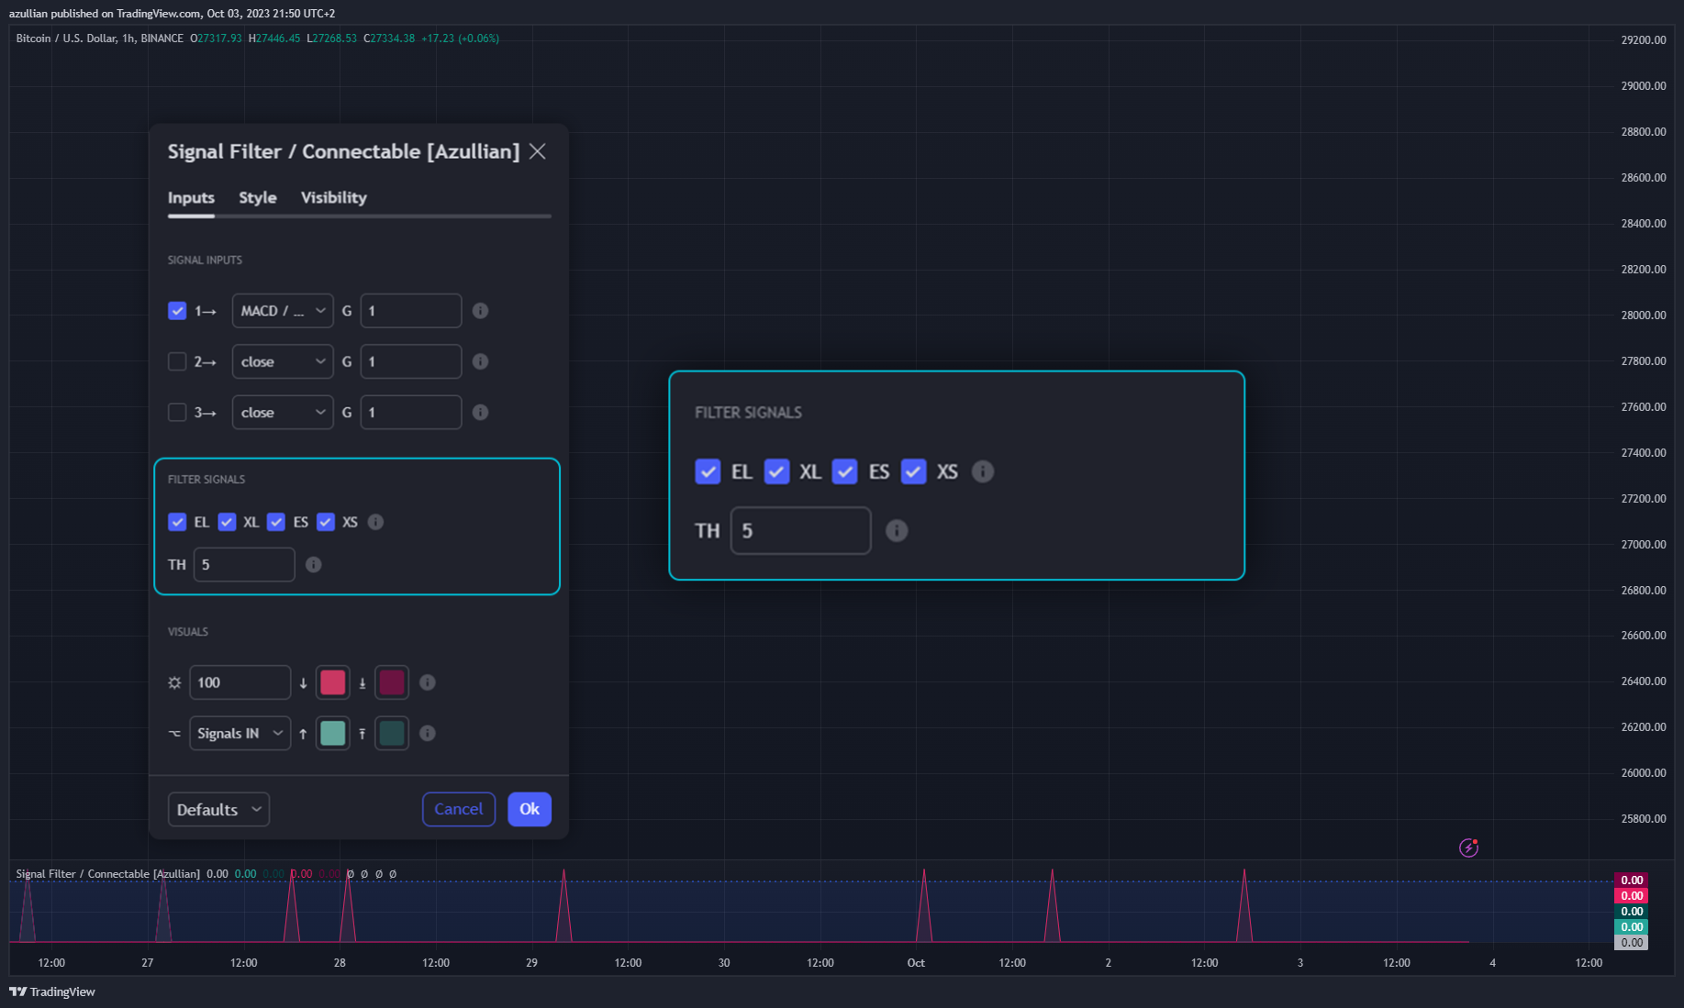Confirm settings with the Ok button
This screenshot has height=1008, width=1684.
click(x=530, y=809)
